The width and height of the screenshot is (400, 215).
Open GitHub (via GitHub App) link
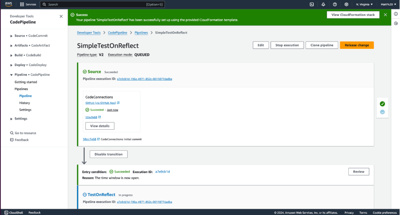[x=100, y=103]
